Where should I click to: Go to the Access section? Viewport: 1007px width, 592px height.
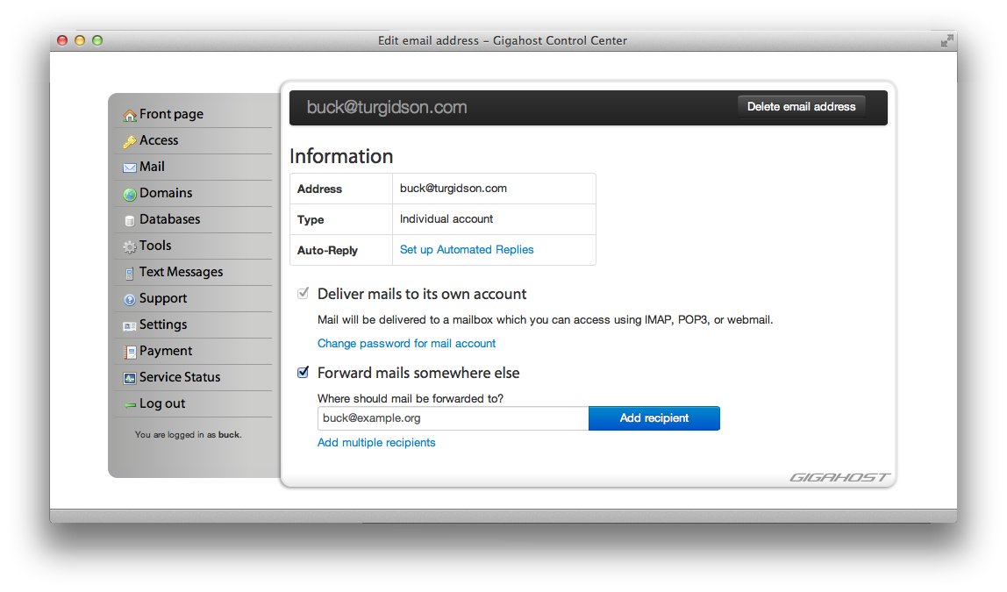coord(159,140)
